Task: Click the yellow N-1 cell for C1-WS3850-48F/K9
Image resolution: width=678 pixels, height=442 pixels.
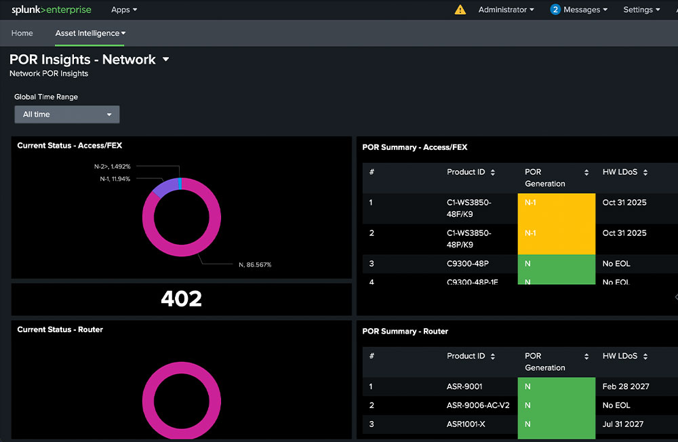Action: click(x=557, y=208)
